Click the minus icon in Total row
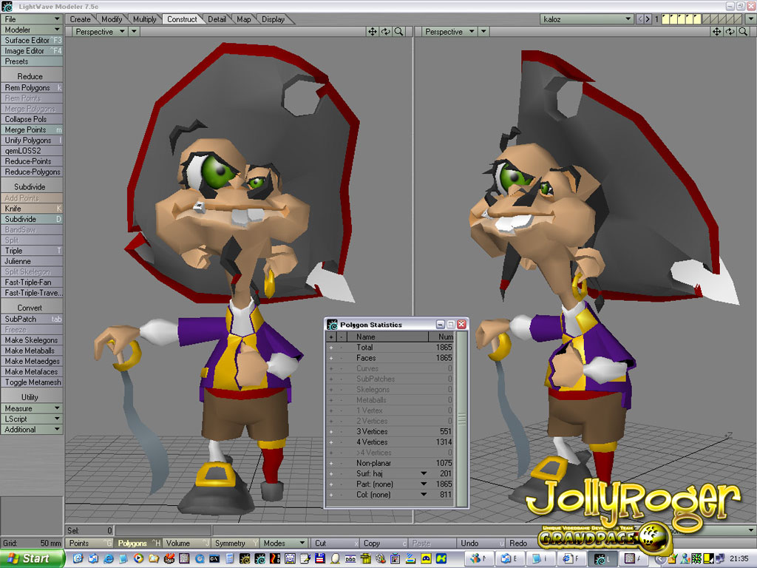757x568 pixels. pos(341,348)
